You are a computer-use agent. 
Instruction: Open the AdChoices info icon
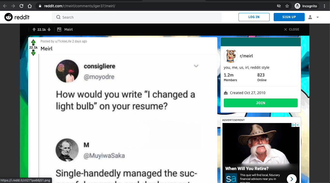[294, 125]
